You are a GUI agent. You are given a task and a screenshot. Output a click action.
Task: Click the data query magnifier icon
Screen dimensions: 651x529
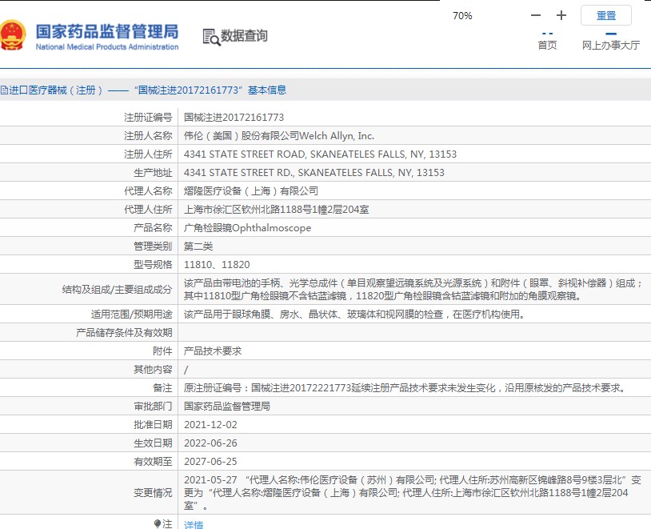(x=210, y=36)
